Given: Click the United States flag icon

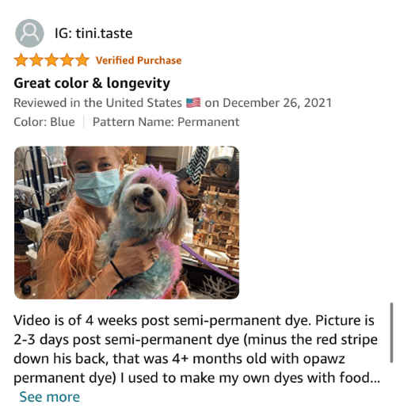Looking at the screenshot, I should click(x=193, y=103).
